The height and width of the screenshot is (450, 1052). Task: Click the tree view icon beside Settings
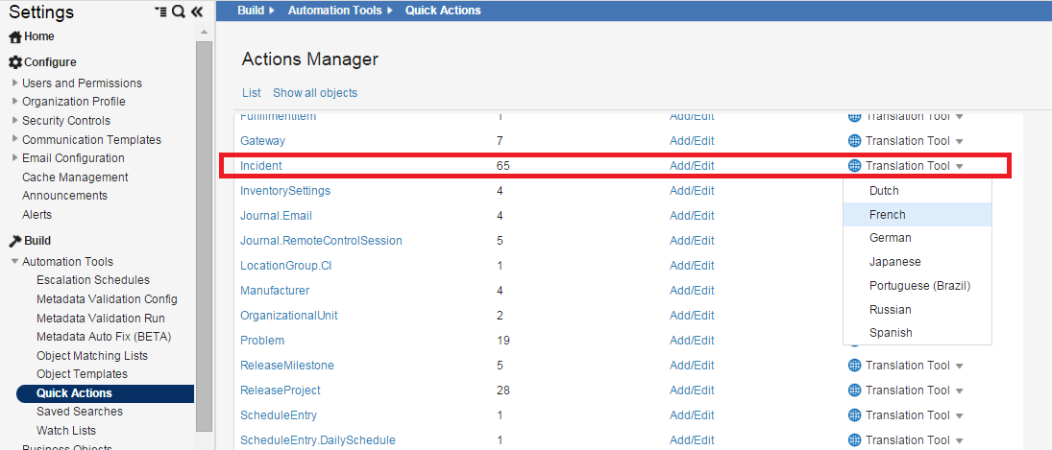(159, 12)
